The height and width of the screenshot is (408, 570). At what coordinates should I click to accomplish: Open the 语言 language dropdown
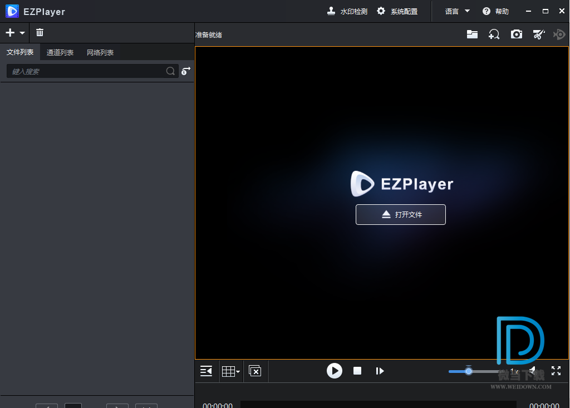click(458, 12)
